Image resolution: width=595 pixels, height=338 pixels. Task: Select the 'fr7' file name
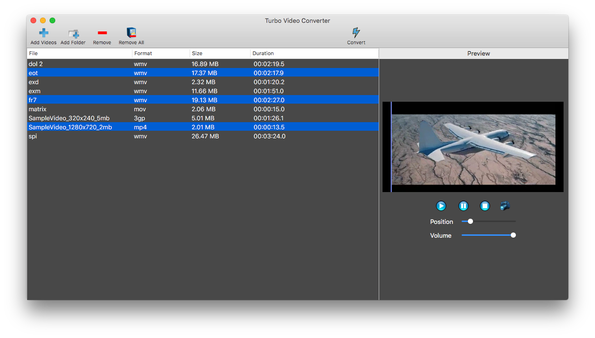tap(33, 100)
